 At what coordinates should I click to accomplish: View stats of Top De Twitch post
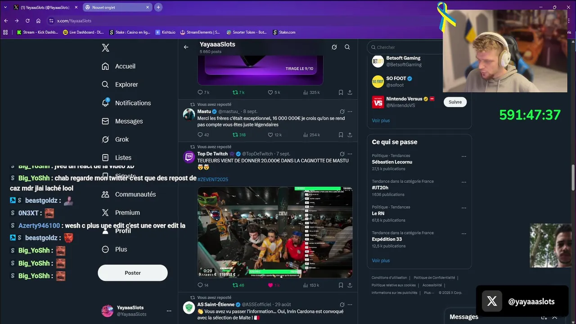coord(311,285)
